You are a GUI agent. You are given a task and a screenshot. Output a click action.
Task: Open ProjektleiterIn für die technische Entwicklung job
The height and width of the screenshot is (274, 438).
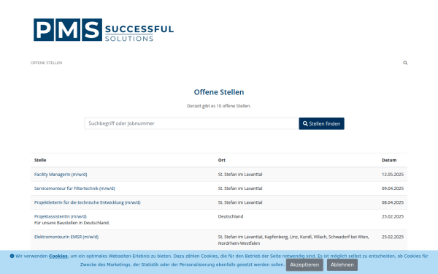(x=87, y=202)
